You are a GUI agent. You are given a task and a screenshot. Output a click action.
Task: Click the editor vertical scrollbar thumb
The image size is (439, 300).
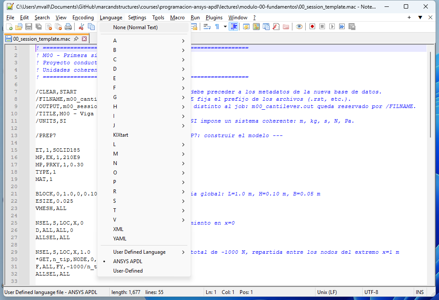click(x=430, y=94)
